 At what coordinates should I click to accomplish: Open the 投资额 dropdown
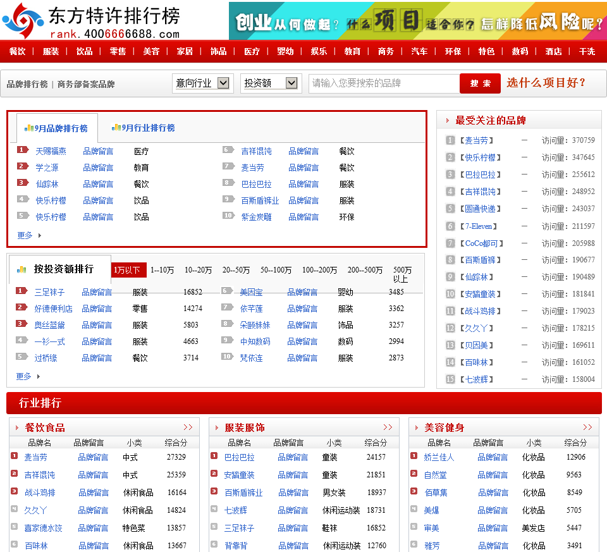[270, 83]
